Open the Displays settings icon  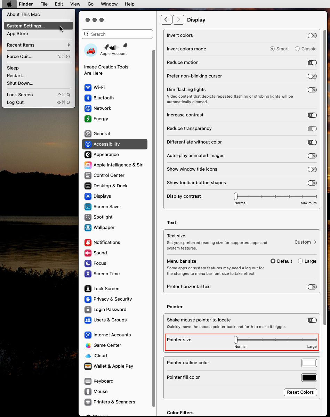pyautogui.click(x=88, y=196)
